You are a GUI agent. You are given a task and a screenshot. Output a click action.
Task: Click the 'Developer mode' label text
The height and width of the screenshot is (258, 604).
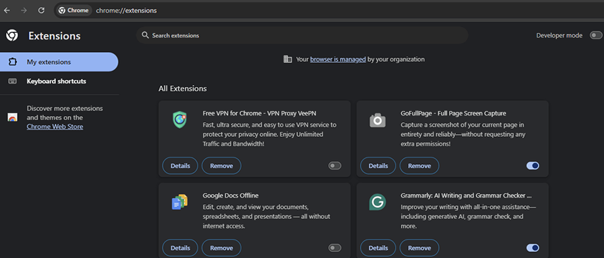point(559,35)
